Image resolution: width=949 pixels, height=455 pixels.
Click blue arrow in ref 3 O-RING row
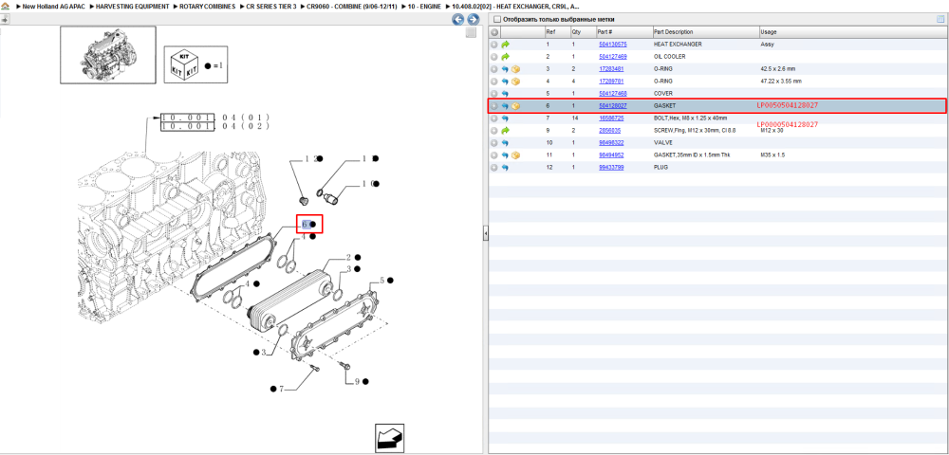506,69
